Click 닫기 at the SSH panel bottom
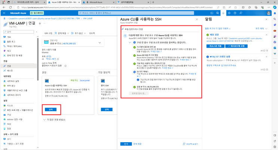This screenshot has width=278, height=150. click(x=126, y=144)
